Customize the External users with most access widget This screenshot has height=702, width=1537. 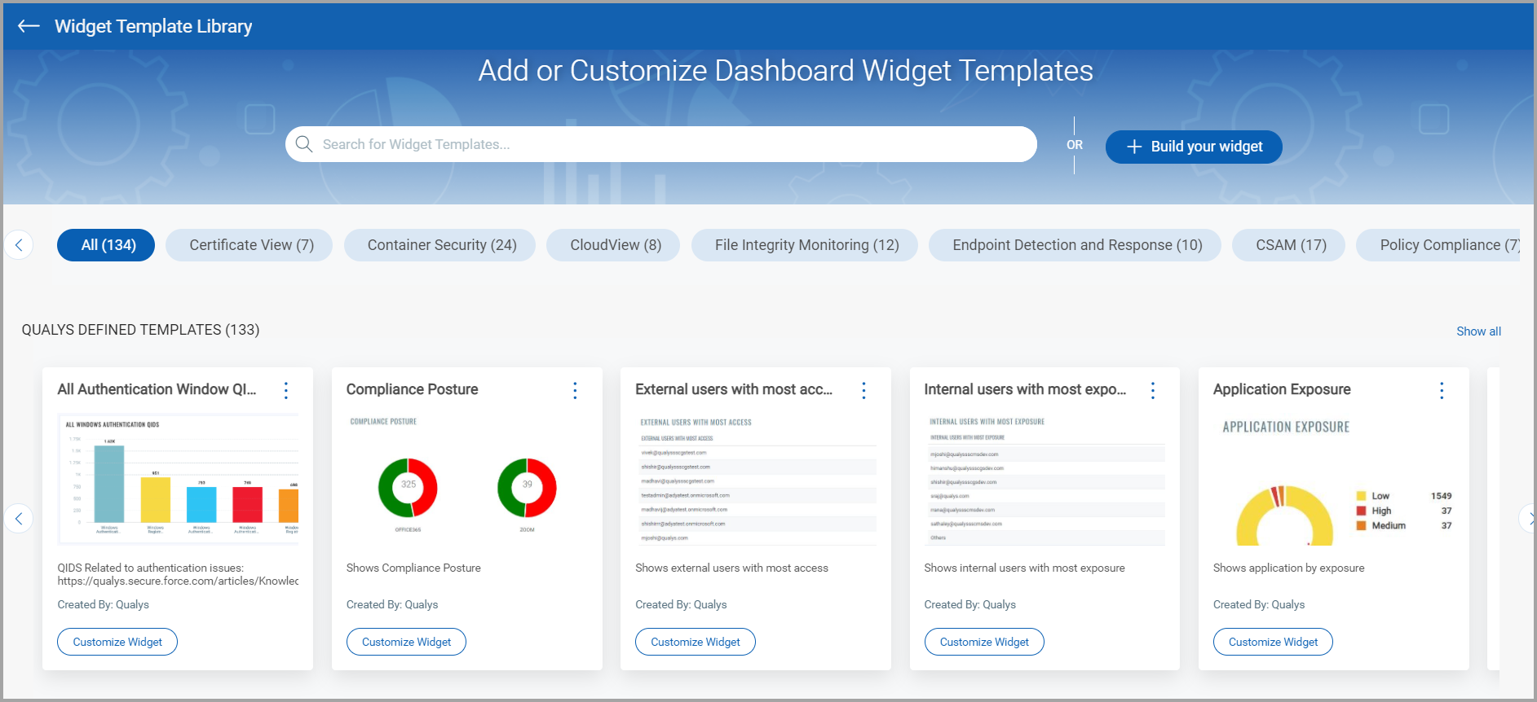696,642
